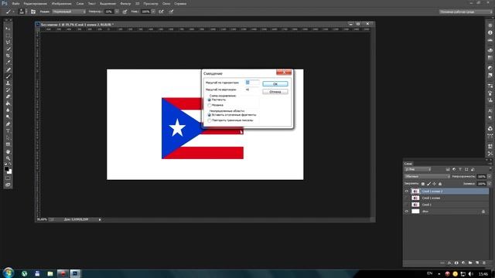Open the Справка menu
Image resolution: width=495 pixels, height=278 pixels.
click(180, 3)
